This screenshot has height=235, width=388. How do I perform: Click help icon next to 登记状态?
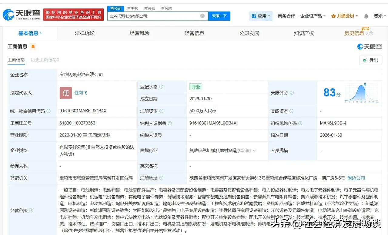point(161,87)
